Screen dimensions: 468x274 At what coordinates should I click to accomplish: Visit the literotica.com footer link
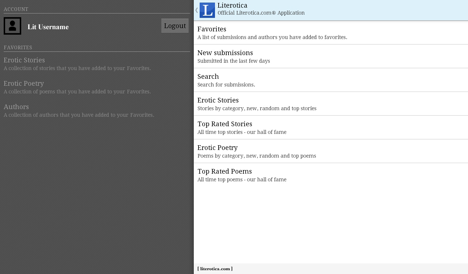[215, 269]
